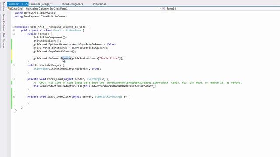Collapse the iExit_ItemClick method
The width and height of the screenshot is (280, 157).
tap(14, 97)
